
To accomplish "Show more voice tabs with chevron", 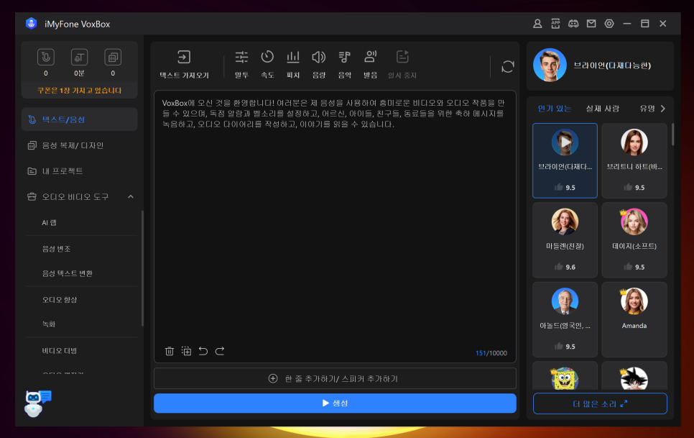I will click(663, 109).
